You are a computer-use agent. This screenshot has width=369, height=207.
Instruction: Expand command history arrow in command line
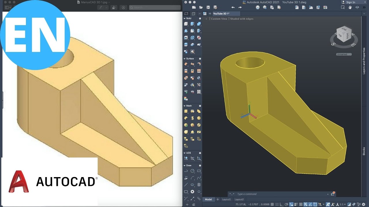point(328,194)
